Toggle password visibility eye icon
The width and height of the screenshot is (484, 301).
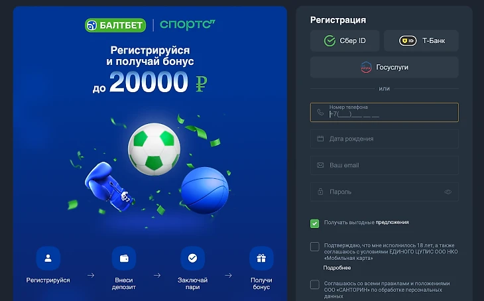pos(448,192)
